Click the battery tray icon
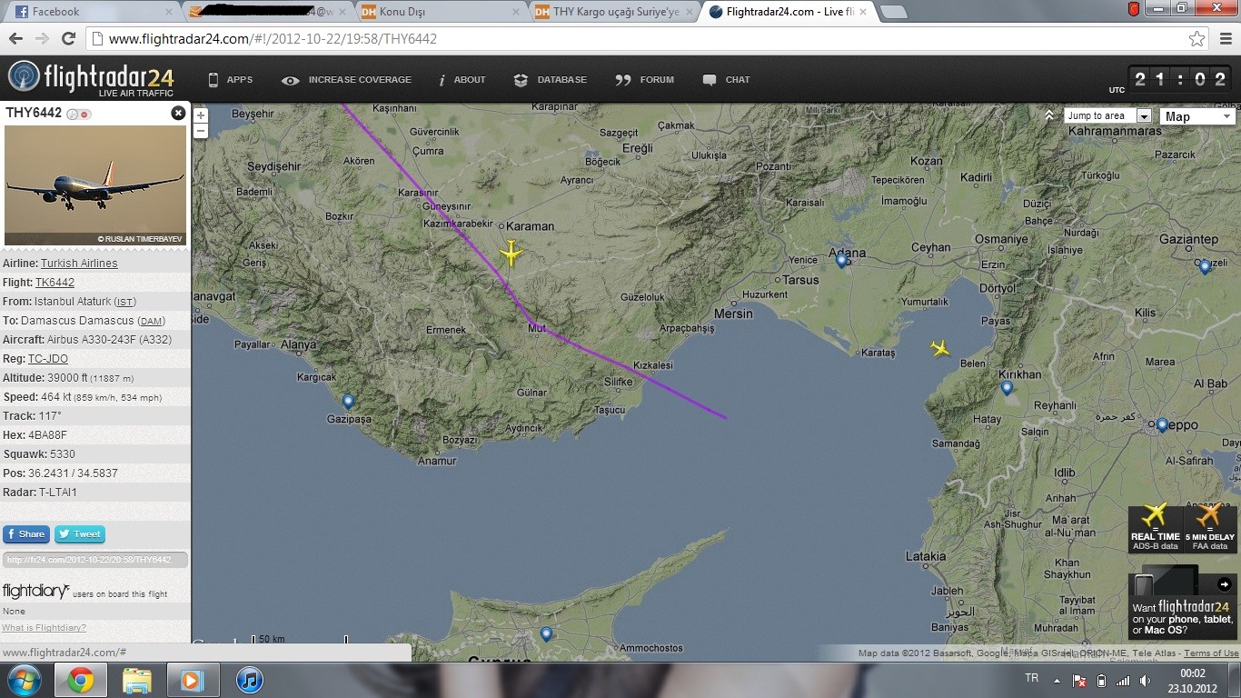The width and height of the screenshot is (1241, 698). point(1101,681)
